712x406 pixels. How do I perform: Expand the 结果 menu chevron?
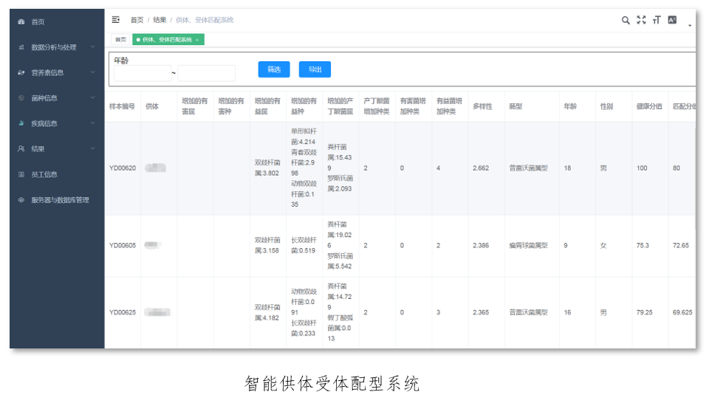92,149
